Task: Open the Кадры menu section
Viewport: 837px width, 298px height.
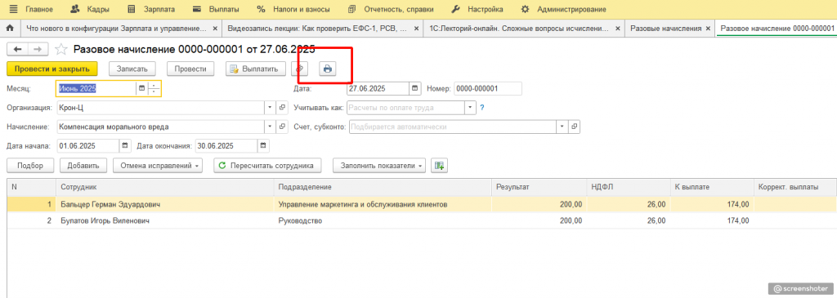Action: (90, 9)
